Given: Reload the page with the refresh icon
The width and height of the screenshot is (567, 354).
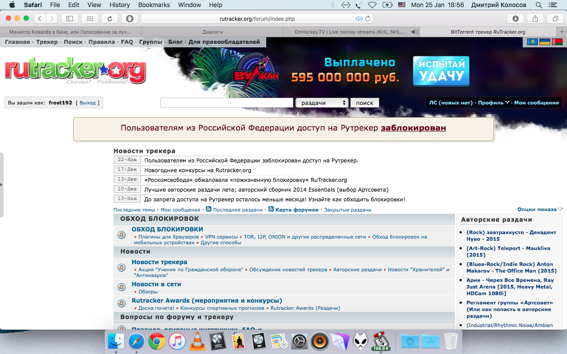Looking at the screenshot, I should pos(109,19).
